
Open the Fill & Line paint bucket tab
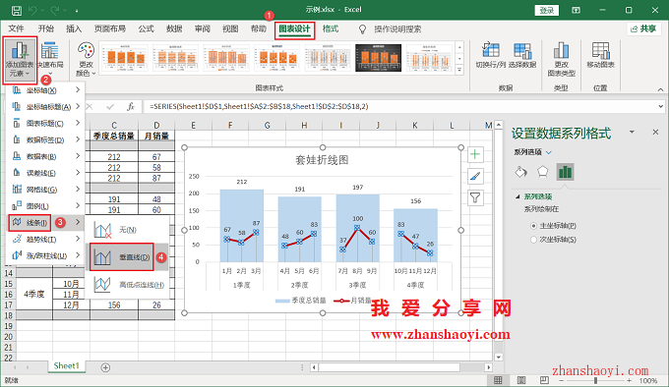(x=520, y=172)
